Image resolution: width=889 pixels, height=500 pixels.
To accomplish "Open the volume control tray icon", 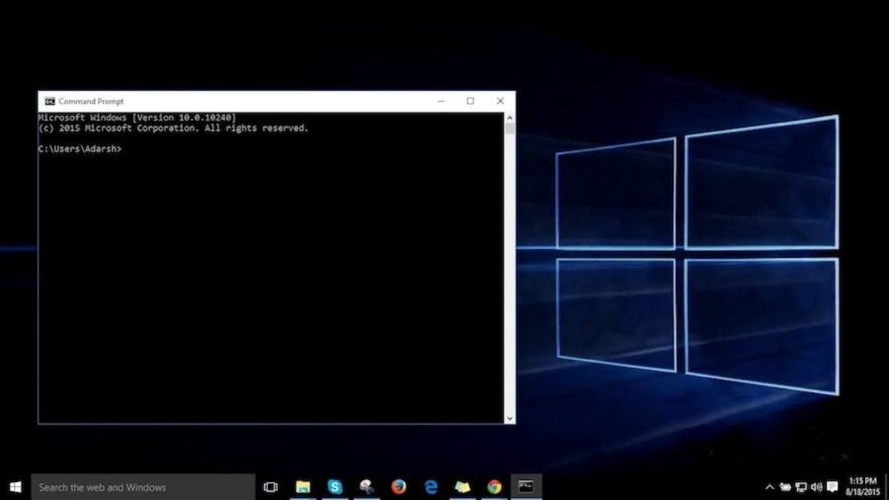I will (816, 487).
